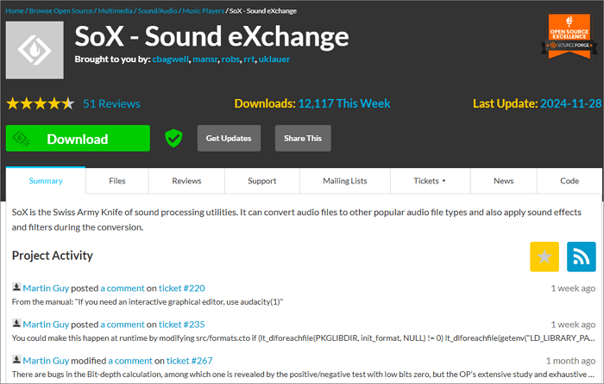The width and height of the screenshot is (604, 384).
Task: Click the SoX project logo thumbnail
Action: coord(35,50)
